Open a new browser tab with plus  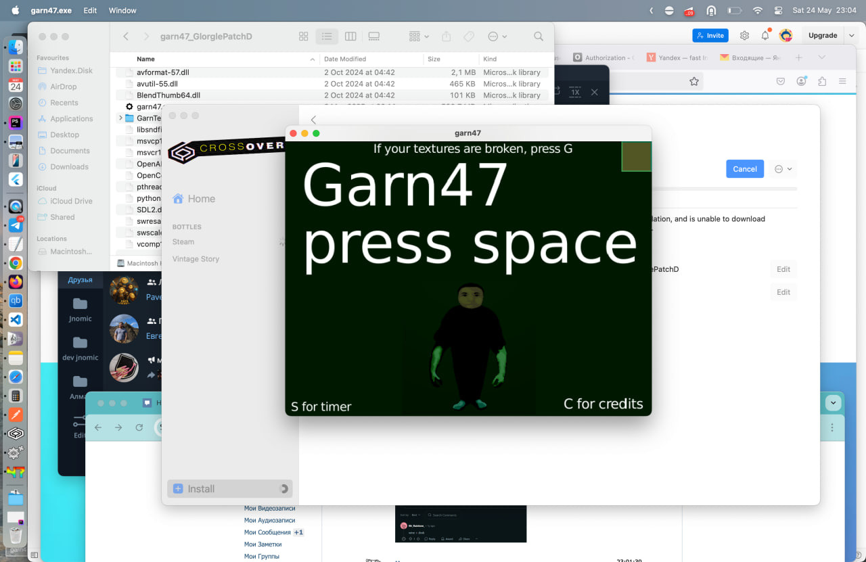(x=798, y=58)
